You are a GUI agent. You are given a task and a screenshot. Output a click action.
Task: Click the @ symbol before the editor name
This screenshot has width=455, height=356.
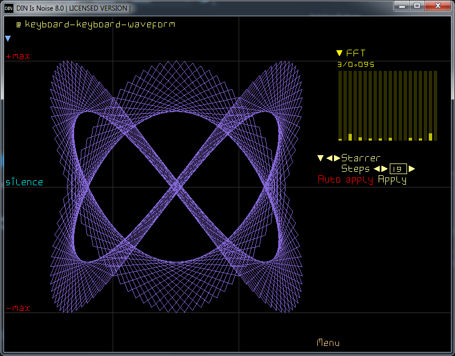click(18, 25)
